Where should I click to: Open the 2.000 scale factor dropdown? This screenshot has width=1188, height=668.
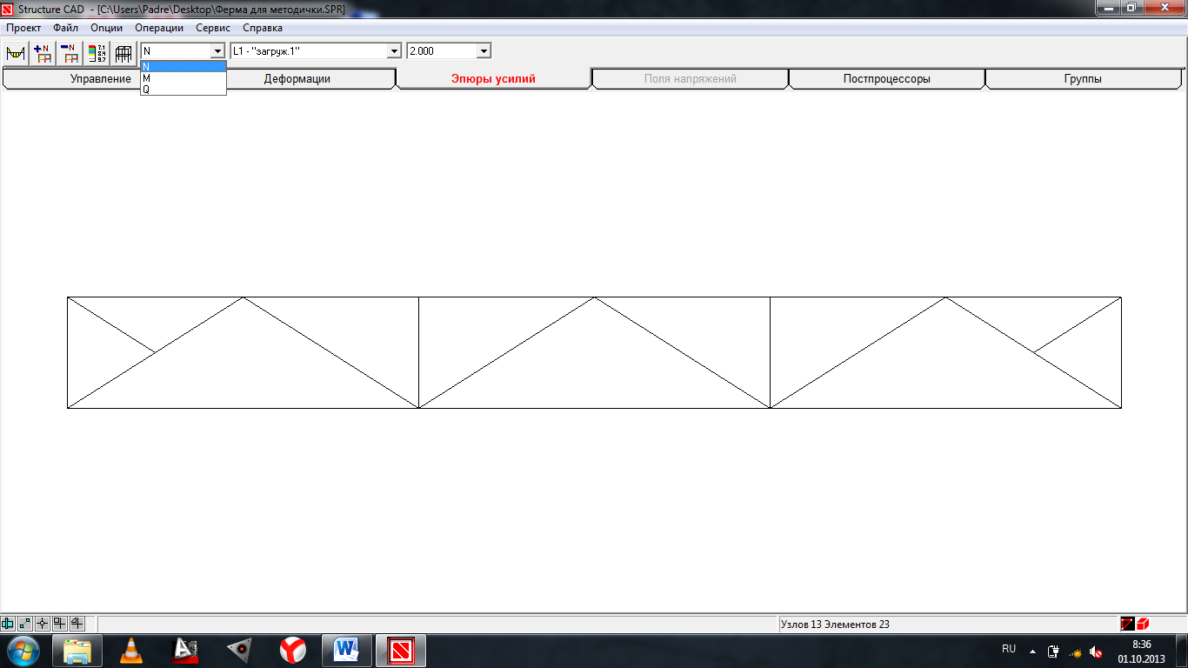click(x=484, y=51)
